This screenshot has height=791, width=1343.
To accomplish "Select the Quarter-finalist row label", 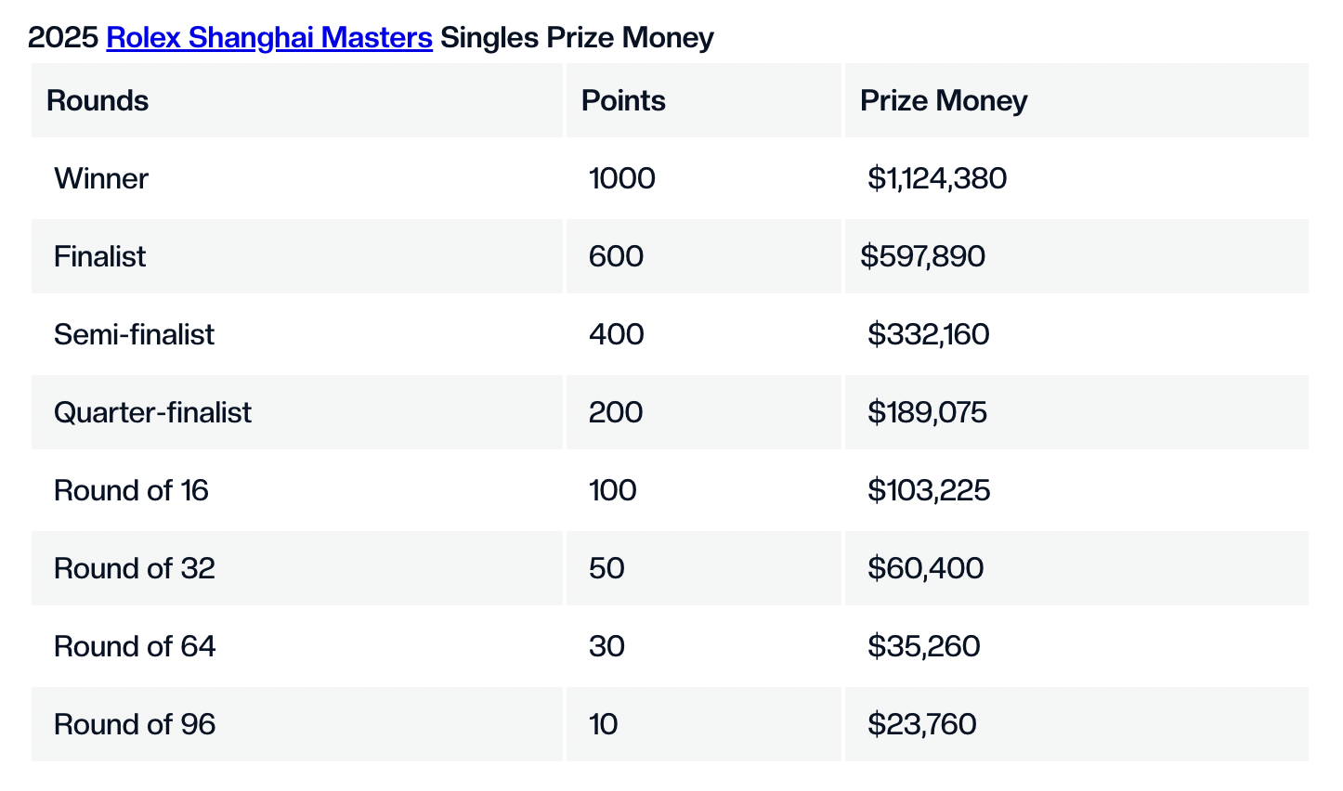I will pyautogui.click(x=152, y=412).
